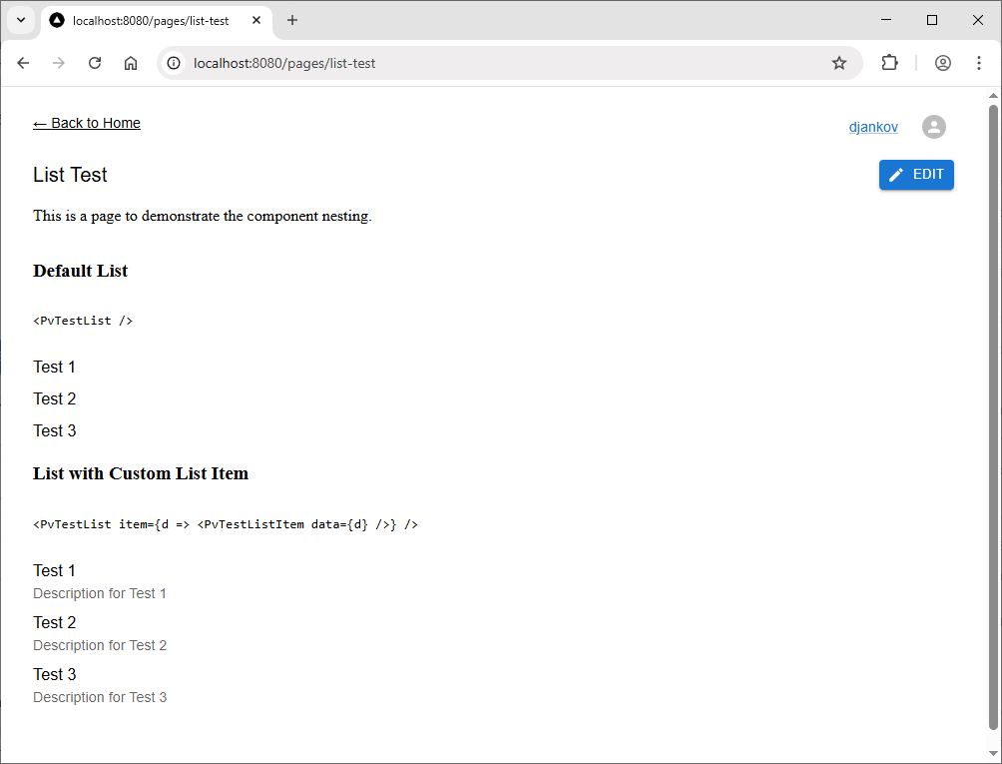This screenshot has height=764, width=1002.
Task: Bookmark this page with the star icon
Action: pyautogui.click(x=839, y=63)
